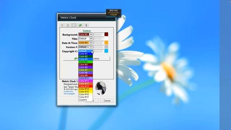Choose Color #7 olive green option
231x130 pixels.
(86, 70)
